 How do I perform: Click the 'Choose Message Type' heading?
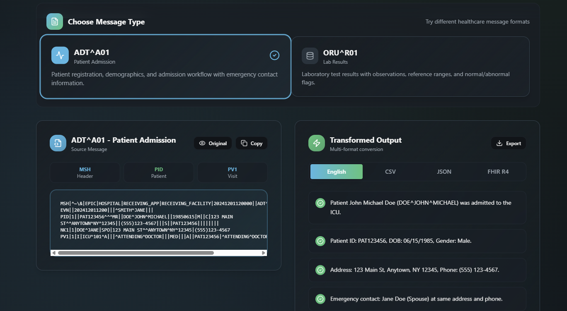[x=107, y=22]
